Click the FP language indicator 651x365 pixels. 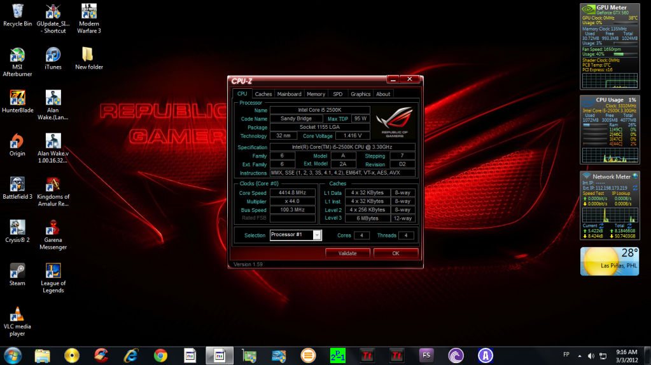566,355
